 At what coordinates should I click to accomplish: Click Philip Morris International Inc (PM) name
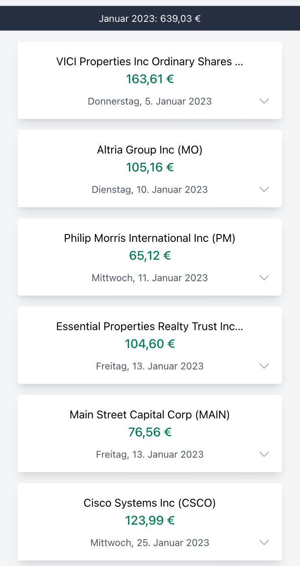(x=150, y=238)
